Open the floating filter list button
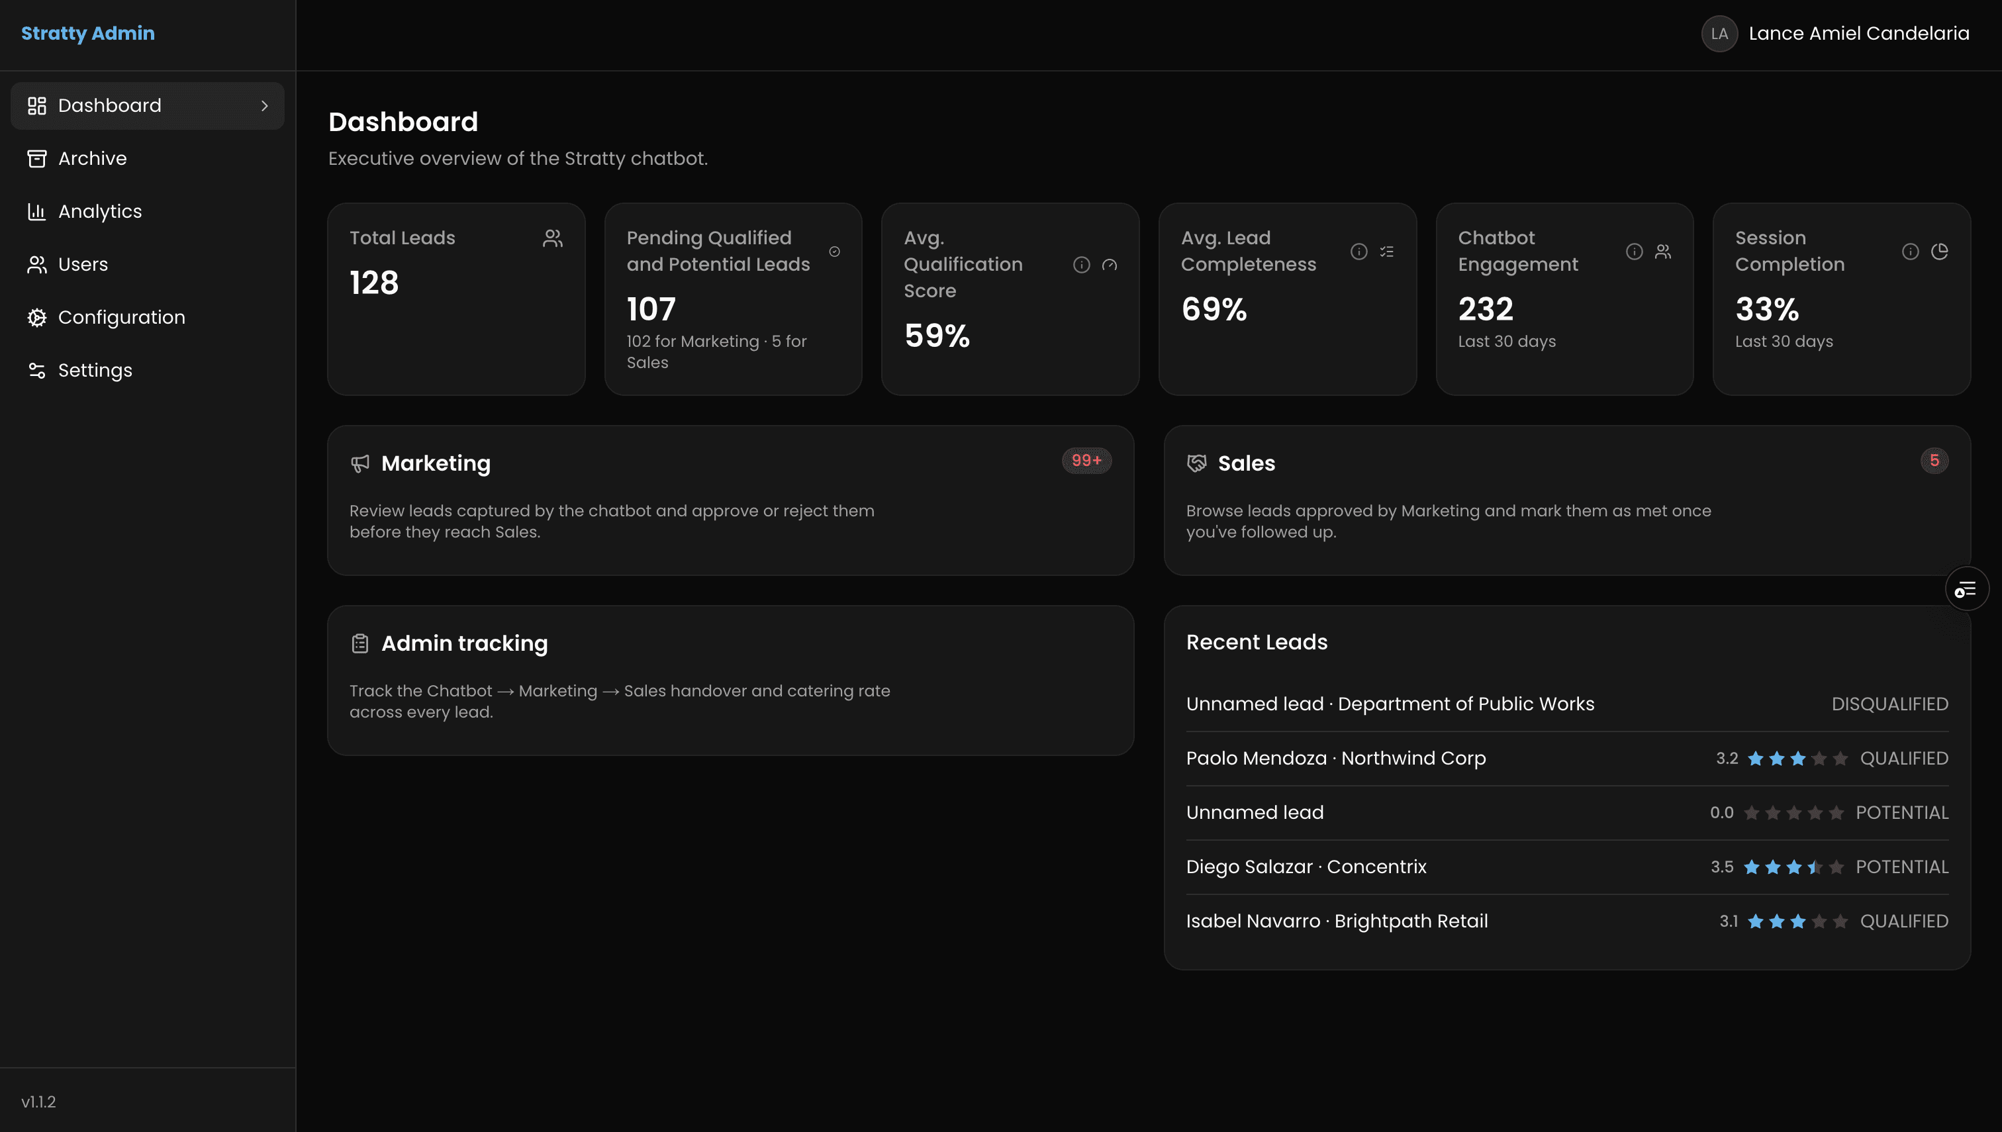The width and height of the screenshot is (2002, 1132). (x=1966, y=589)
